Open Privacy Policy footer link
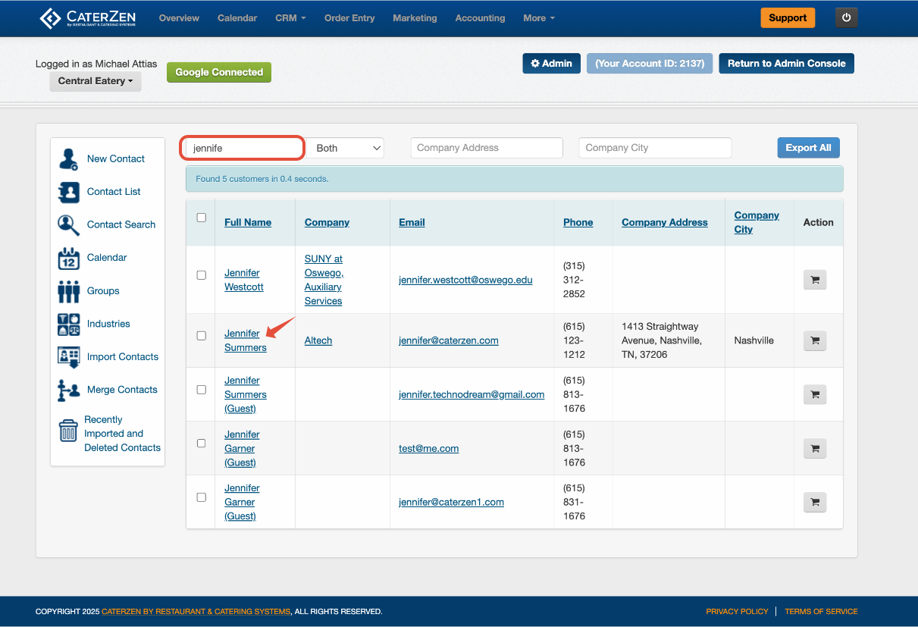The image size is (918, 627). [x=737, y=611]
